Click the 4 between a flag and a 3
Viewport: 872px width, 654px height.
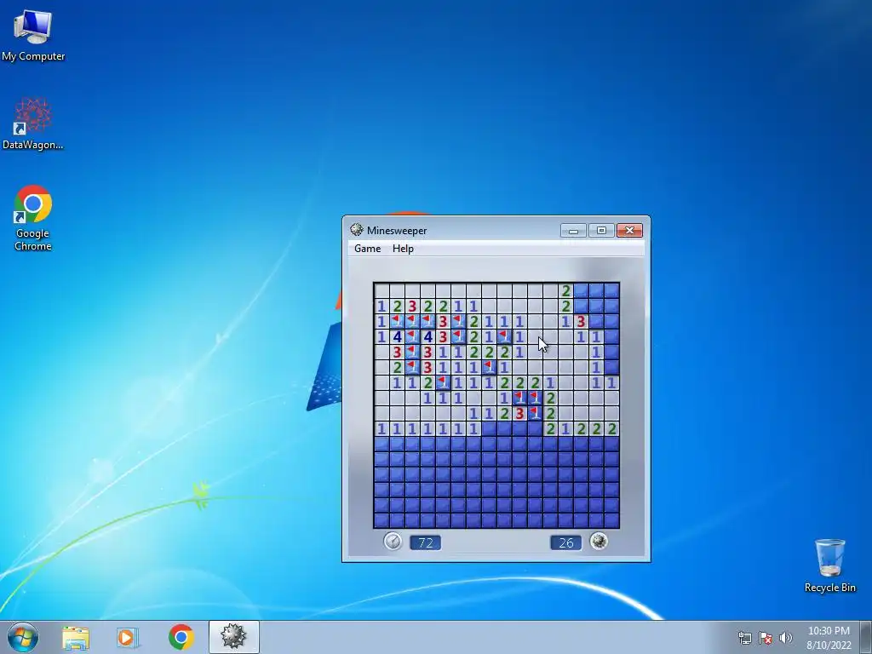click(427, 336)
